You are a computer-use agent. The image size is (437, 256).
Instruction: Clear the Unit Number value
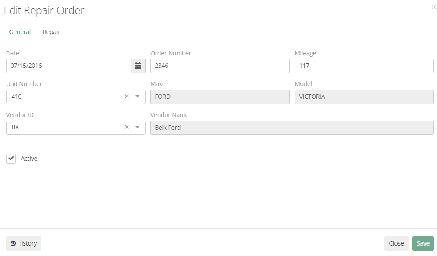(x=126, y=97)
